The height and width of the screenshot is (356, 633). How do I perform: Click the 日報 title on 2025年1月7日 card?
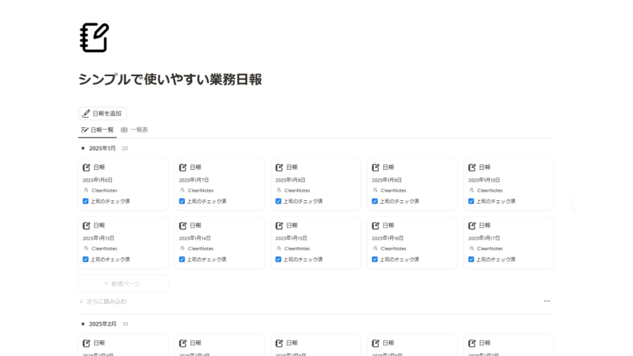[196, 167]
